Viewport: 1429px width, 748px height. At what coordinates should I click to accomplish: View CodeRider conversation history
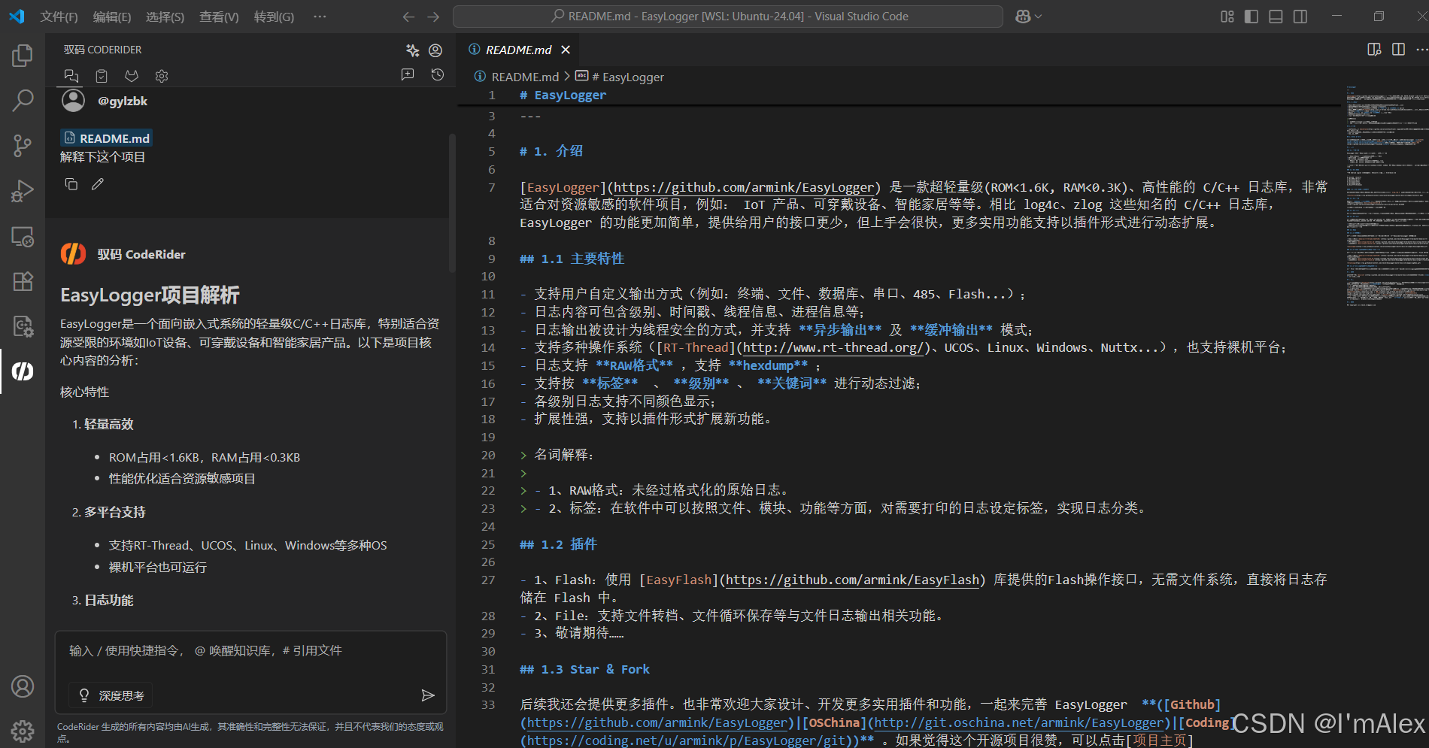tap(437, 74)
